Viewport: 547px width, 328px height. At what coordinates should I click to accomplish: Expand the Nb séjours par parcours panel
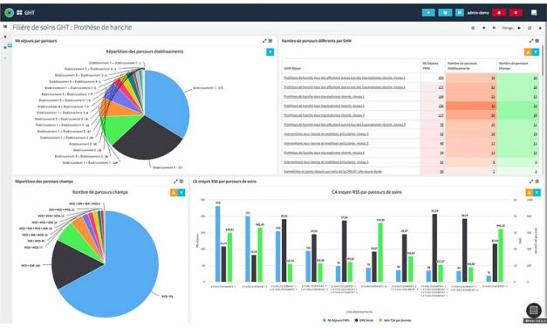(264, 41)
